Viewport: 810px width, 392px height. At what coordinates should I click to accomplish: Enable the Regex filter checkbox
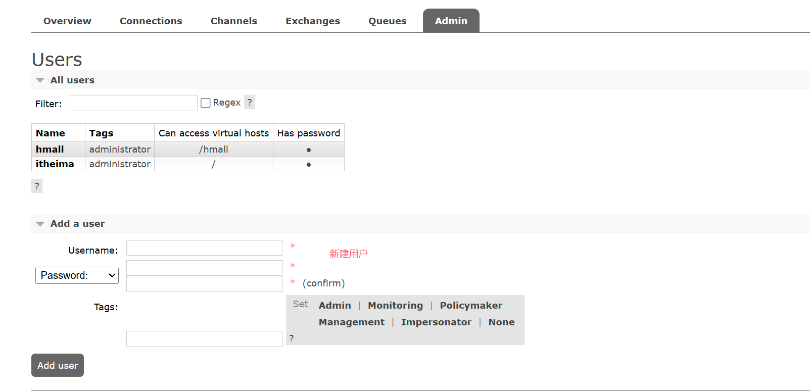(x=206, y=103)
